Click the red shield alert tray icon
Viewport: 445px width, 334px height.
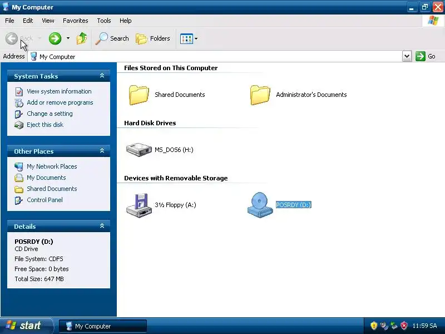(404, 326)
